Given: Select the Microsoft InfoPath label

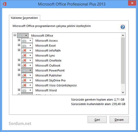Looking at the screenshot, I should (48, 51).
